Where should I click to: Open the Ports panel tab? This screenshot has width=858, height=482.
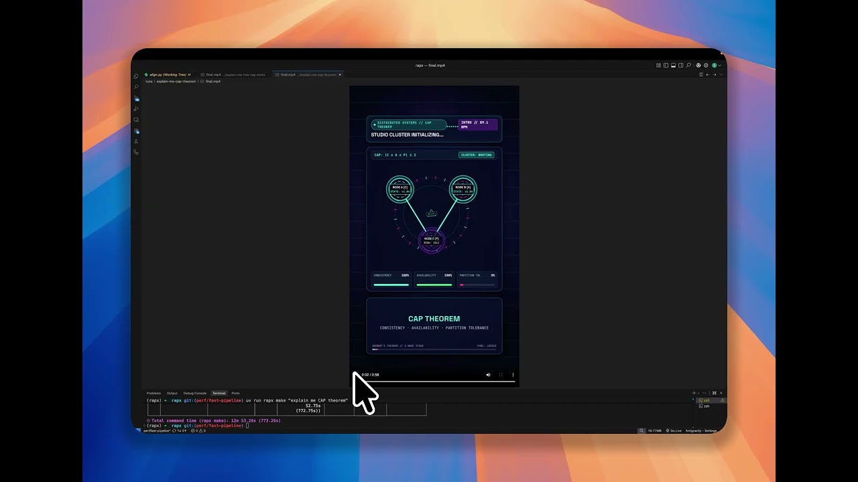coord(235,393)
